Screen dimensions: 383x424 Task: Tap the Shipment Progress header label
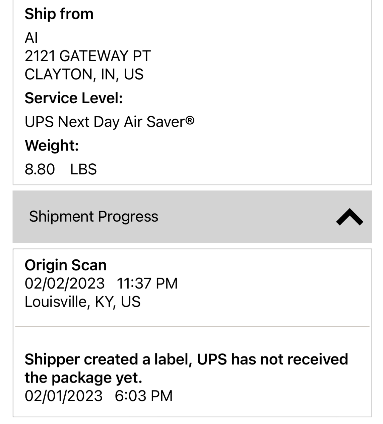coord(93,216)
